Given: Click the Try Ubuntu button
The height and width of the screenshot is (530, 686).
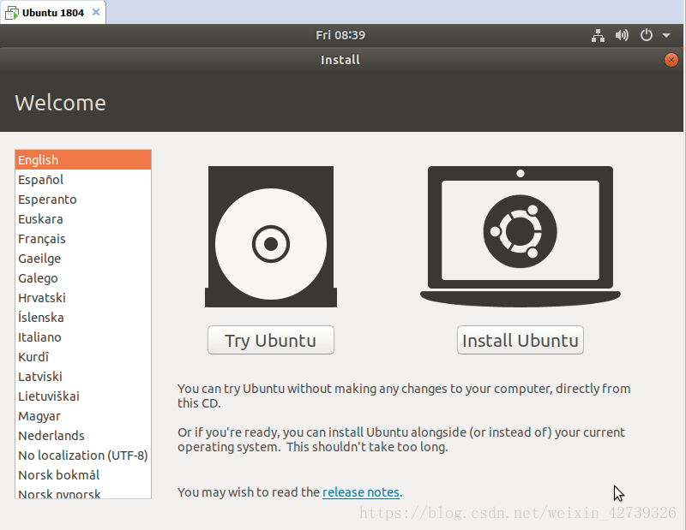Looking at the screenshot, I should pyautogui.click(x=271, y=340).
